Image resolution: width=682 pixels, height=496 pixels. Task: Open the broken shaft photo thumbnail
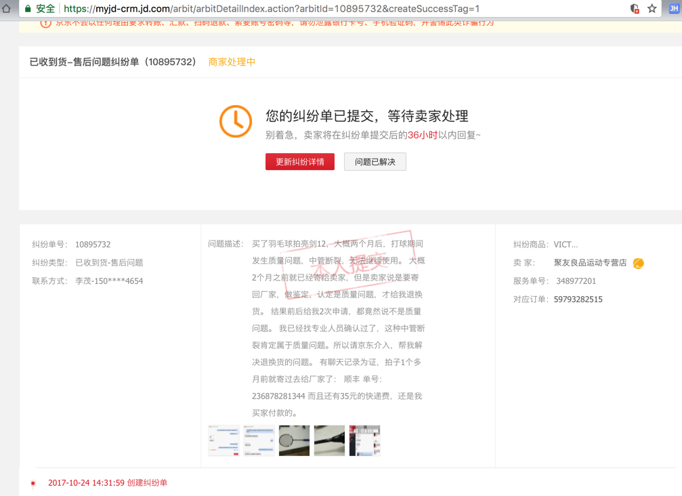coord(329,440)
